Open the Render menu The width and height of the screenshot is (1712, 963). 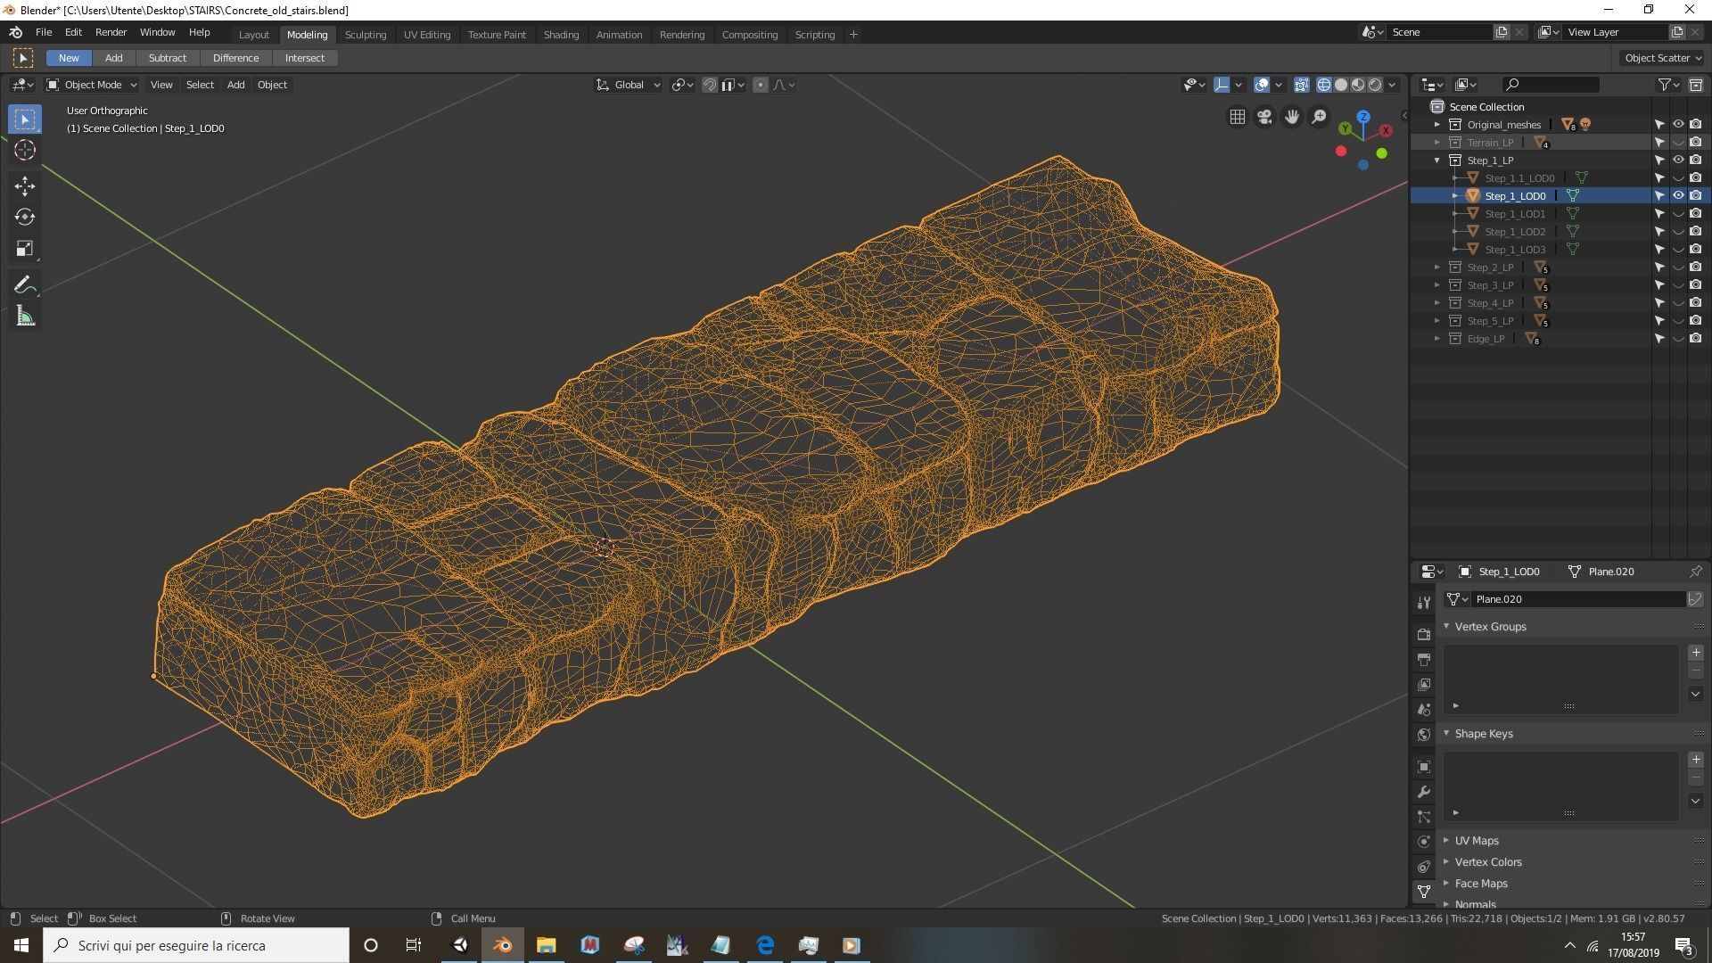[111, 32]
